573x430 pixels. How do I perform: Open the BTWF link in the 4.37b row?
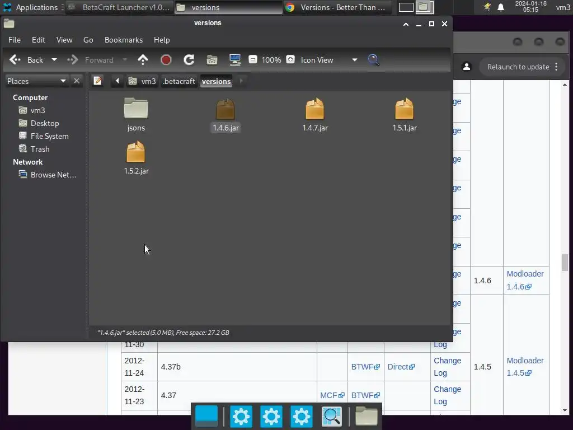pos(365,367)
